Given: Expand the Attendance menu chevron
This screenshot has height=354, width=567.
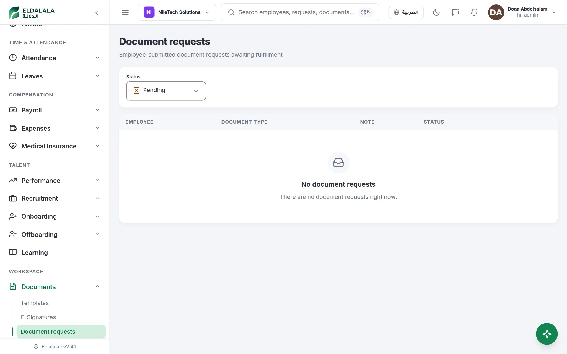Looking at the screenshot, I should [x=97, y=58].
